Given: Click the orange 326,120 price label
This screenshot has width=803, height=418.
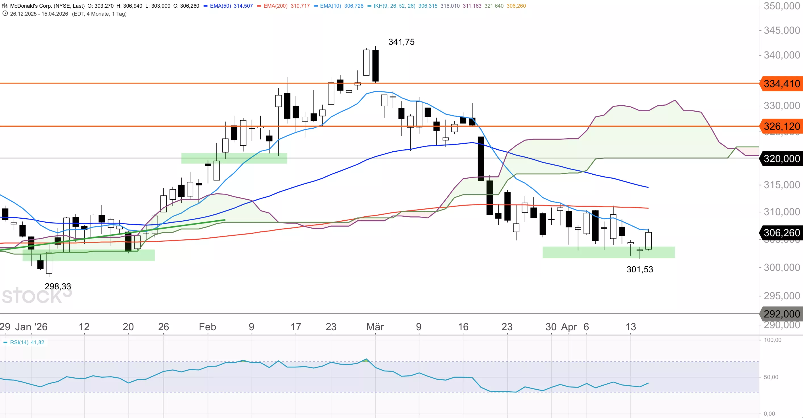Looking at the screenshot, I should point(781,126).
